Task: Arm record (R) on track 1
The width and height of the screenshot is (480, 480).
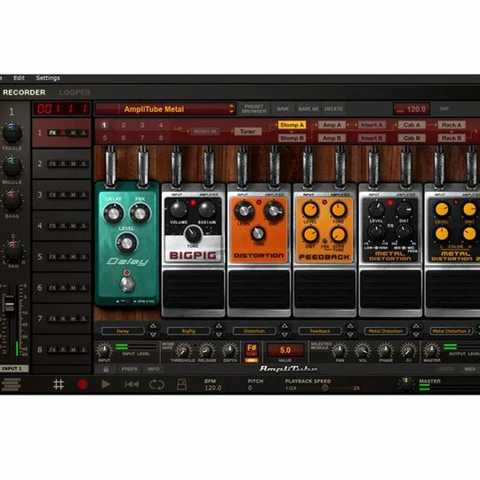Action: pos(63,133)
